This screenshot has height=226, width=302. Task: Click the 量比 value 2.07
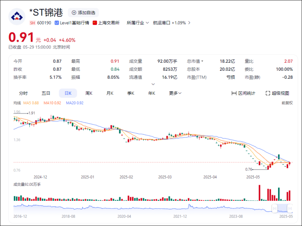(x=288, y=61)
